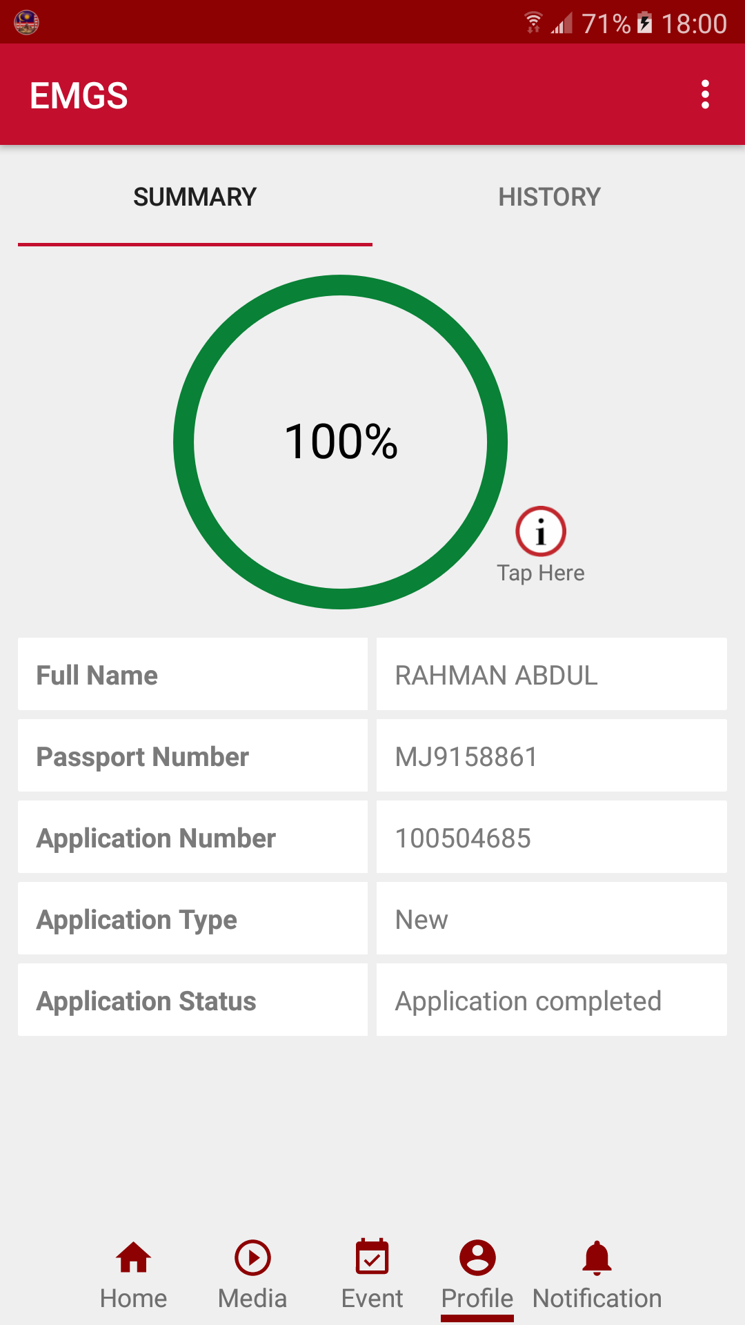The image size is (745, 1325).
Task: Tap the red info icon
Action: pyautogui.click(x=541, y=531)
